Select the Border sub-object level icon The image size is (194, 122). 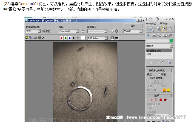click(x=156, y=100)
